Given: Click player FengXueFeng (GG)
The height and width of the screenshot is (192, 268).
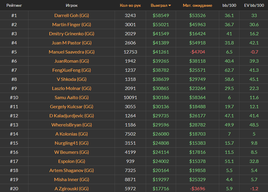Looking at the screenshot, I should coord(72,70).
